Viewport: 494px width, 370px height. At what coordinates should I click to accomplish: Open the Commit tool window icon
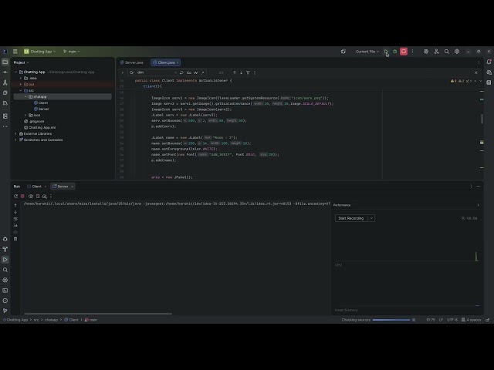coord(5,72)
